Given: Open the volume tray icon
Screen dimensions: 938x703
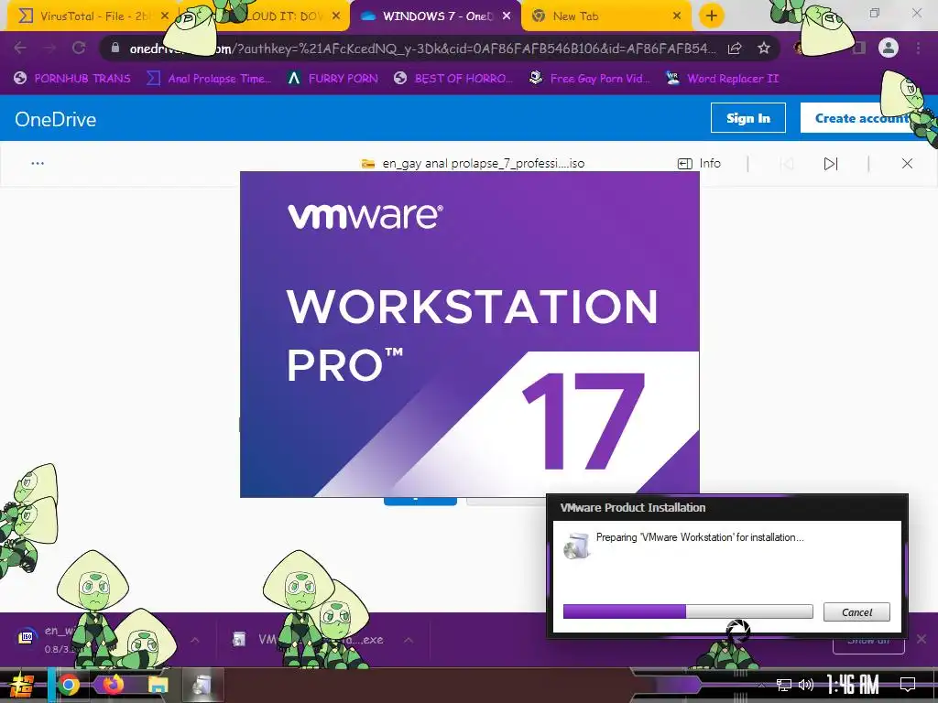Looking at the screenshot, I should pyautogui.click(x=806, y=685).
